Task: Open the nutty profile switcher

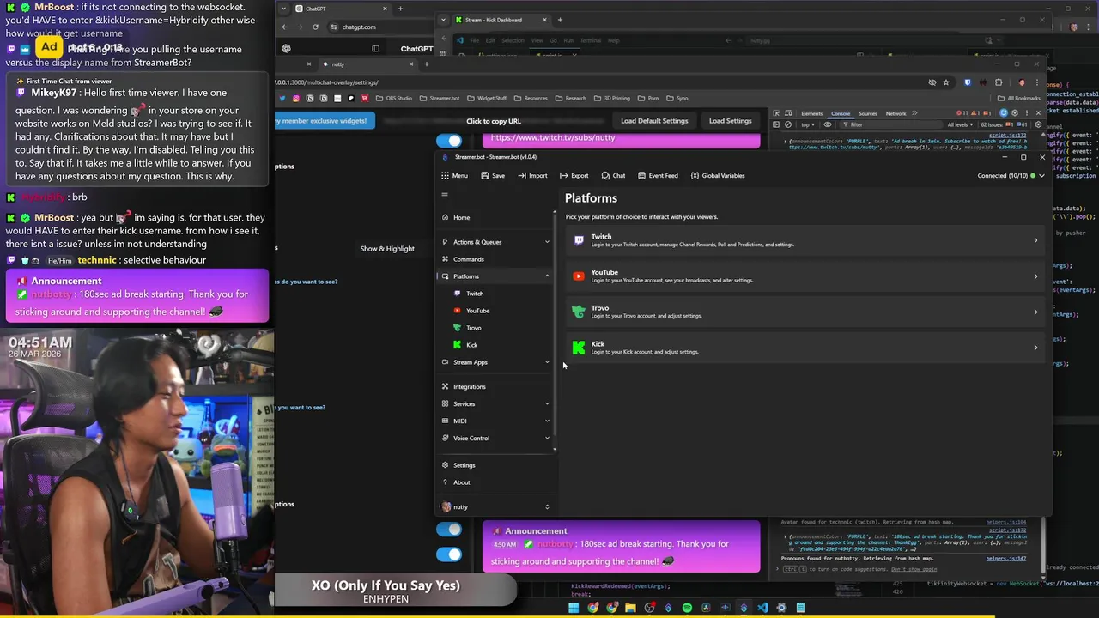Action: pyautogui.click(x=496, y=506)
